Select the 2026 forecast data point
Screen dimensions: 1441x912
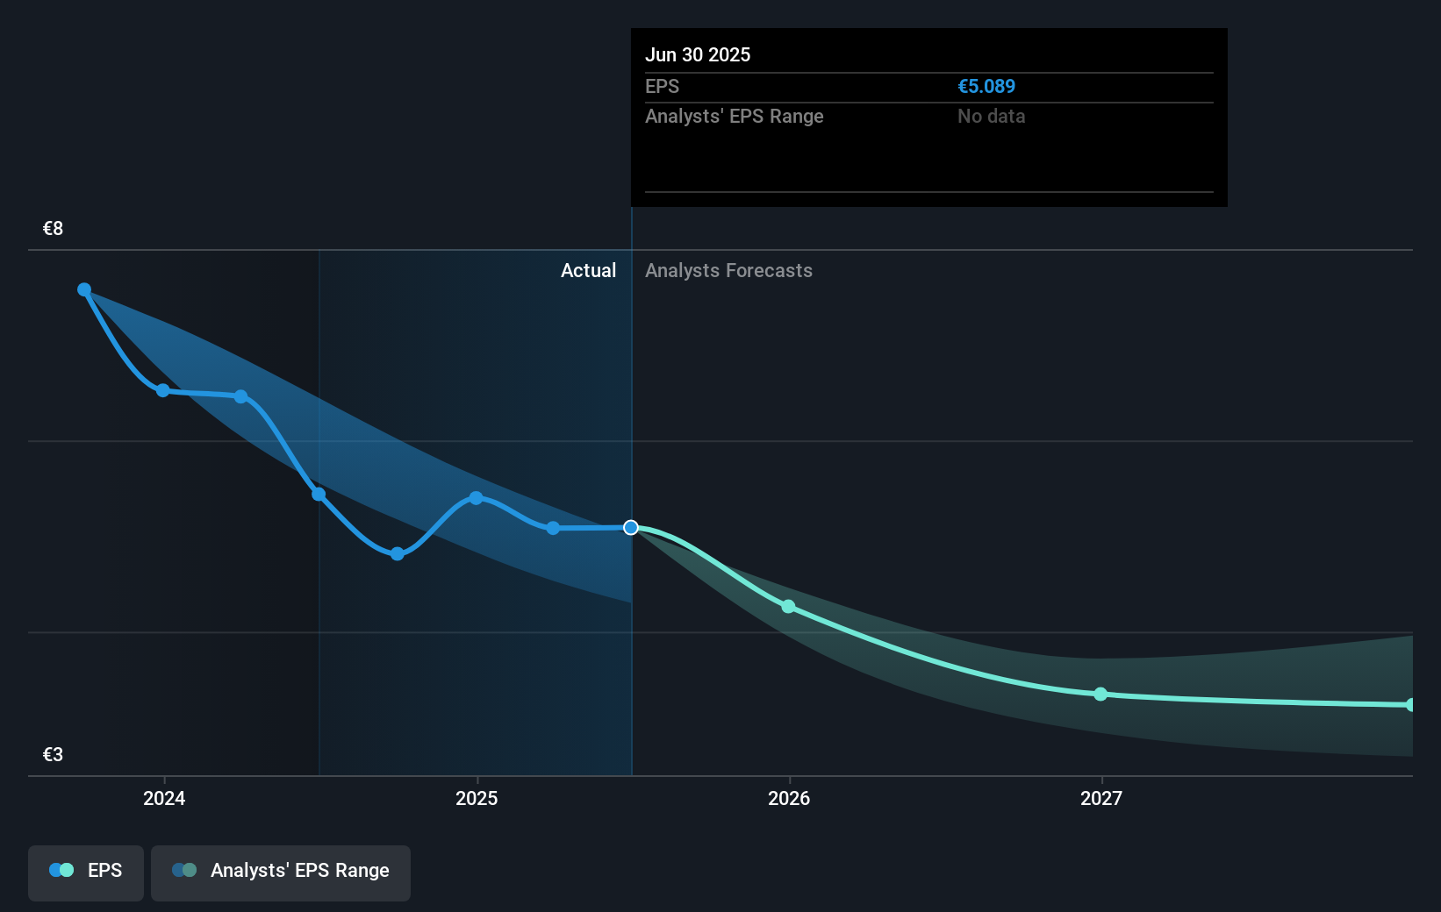tap(788, 606)
